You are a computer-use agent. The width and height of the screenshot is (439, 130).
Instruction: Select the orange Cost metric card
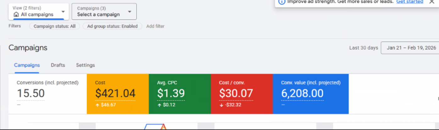pyautogui.click(x=117, y=94)
